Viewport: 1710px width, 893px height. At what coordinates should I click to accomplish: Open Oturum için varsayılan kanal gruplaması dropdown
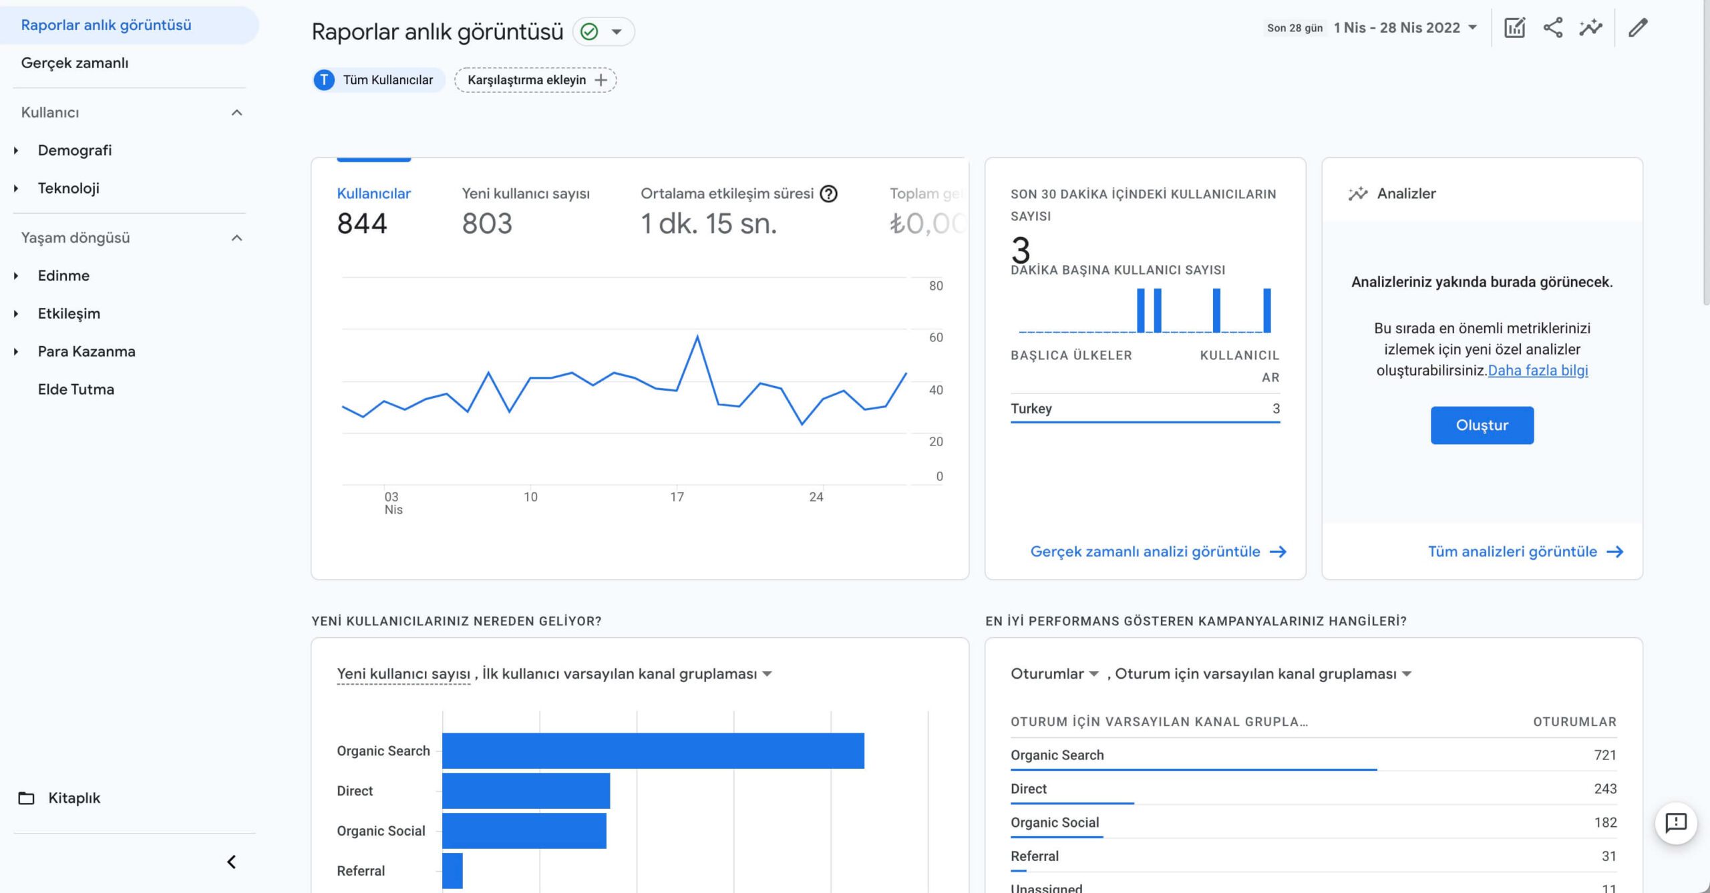1263,674
